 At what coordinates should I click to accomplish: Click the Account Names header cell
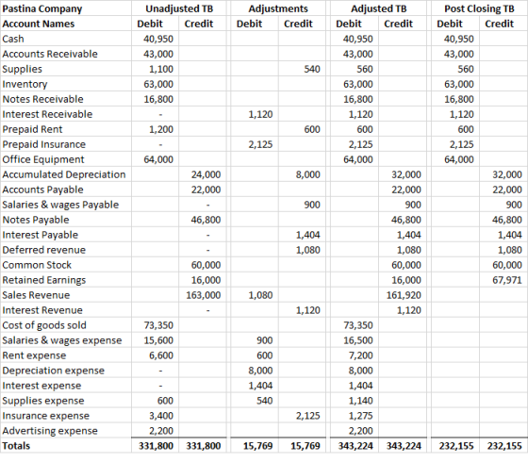(66, 24)
